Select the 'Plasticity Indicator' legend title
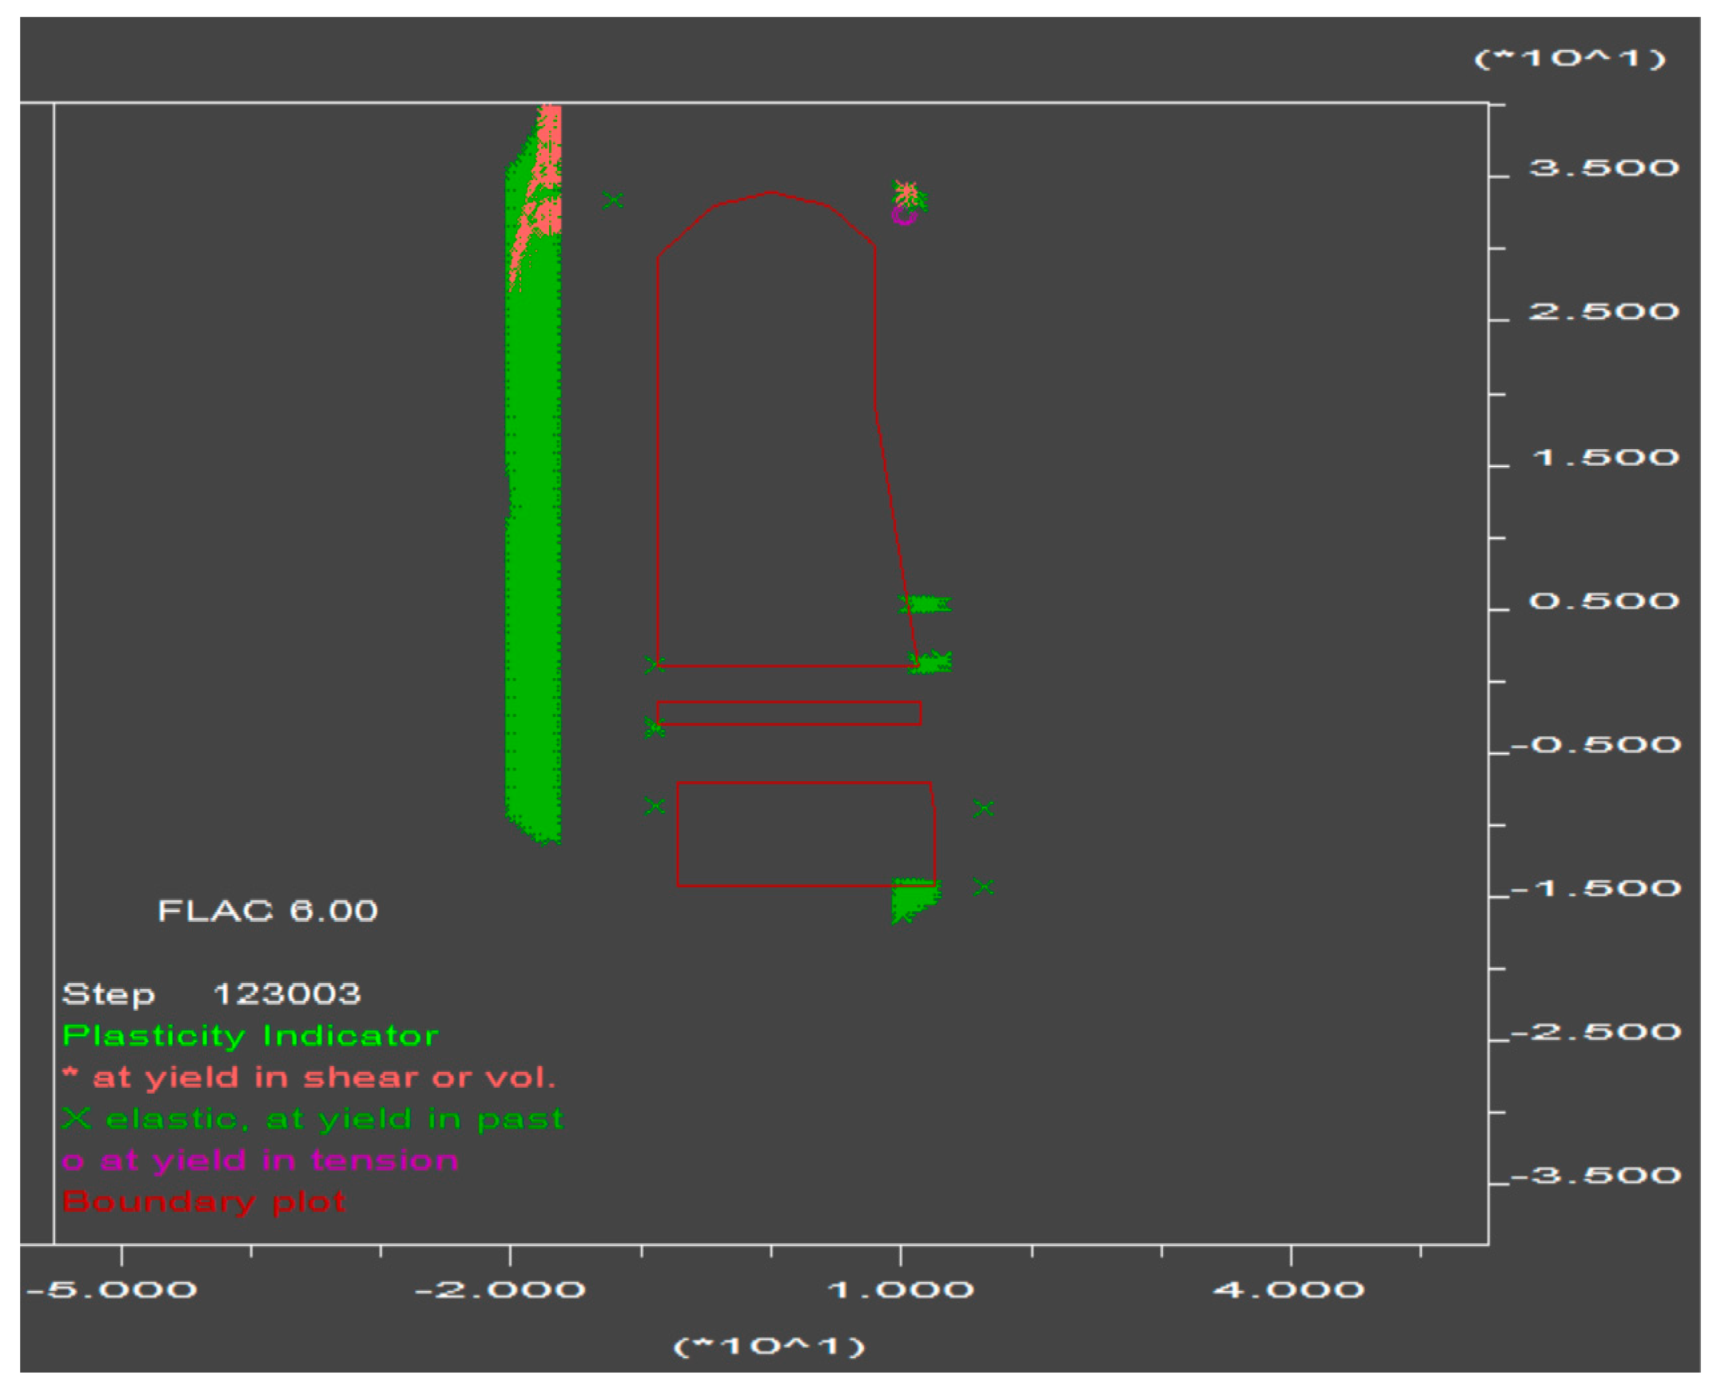This screenshot has width=1721, height=1389. point(250,1036)
